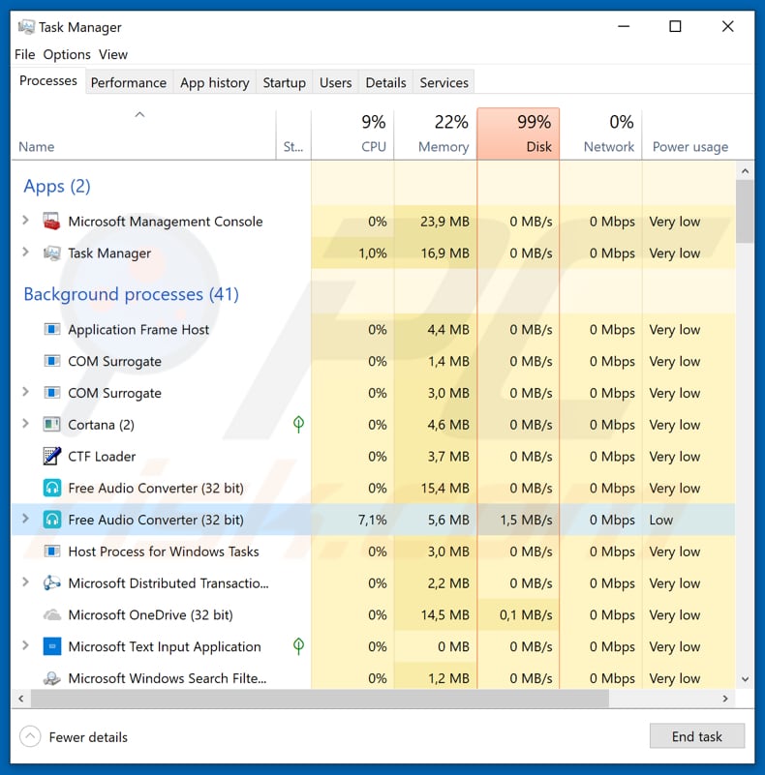
Task: Open the File menu
Action: pyautogui.click(x=25, y=54)
